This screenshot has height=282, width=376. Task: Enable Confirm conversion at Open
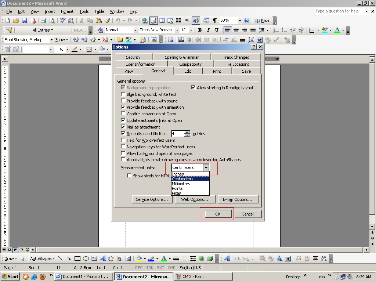123,114
